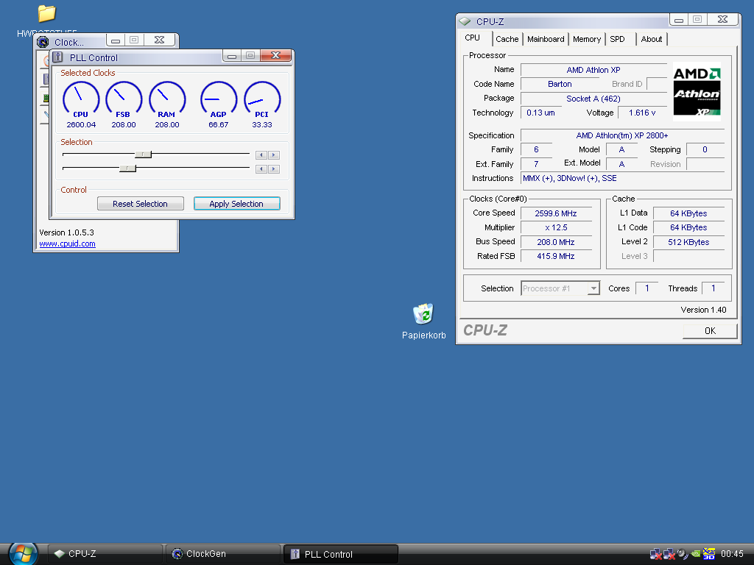Click the Instructions 'MMX (+), 3DNow! (+), SSE'
This screenshot has height=565, width=754.
622,178
